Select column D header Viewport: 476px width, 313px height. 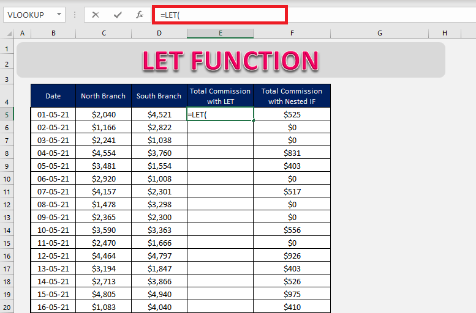(159, 33)
